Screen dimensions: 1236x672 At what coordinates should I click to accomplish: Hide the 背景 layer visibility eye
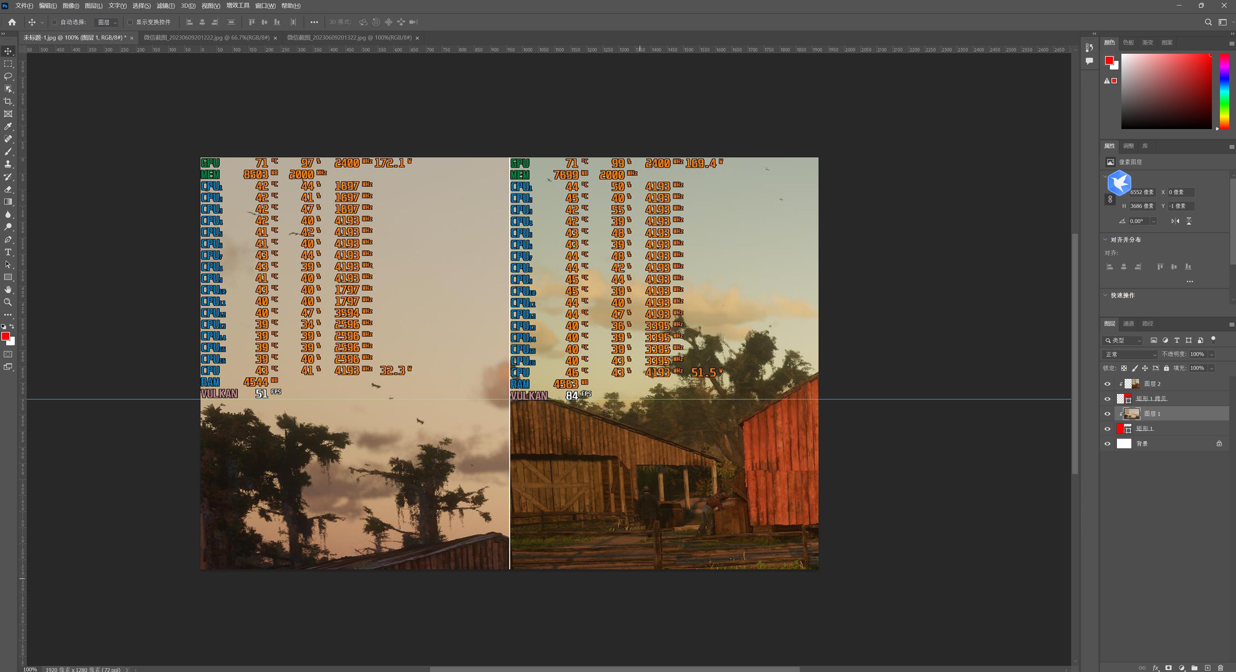[x=1107, y=444]
